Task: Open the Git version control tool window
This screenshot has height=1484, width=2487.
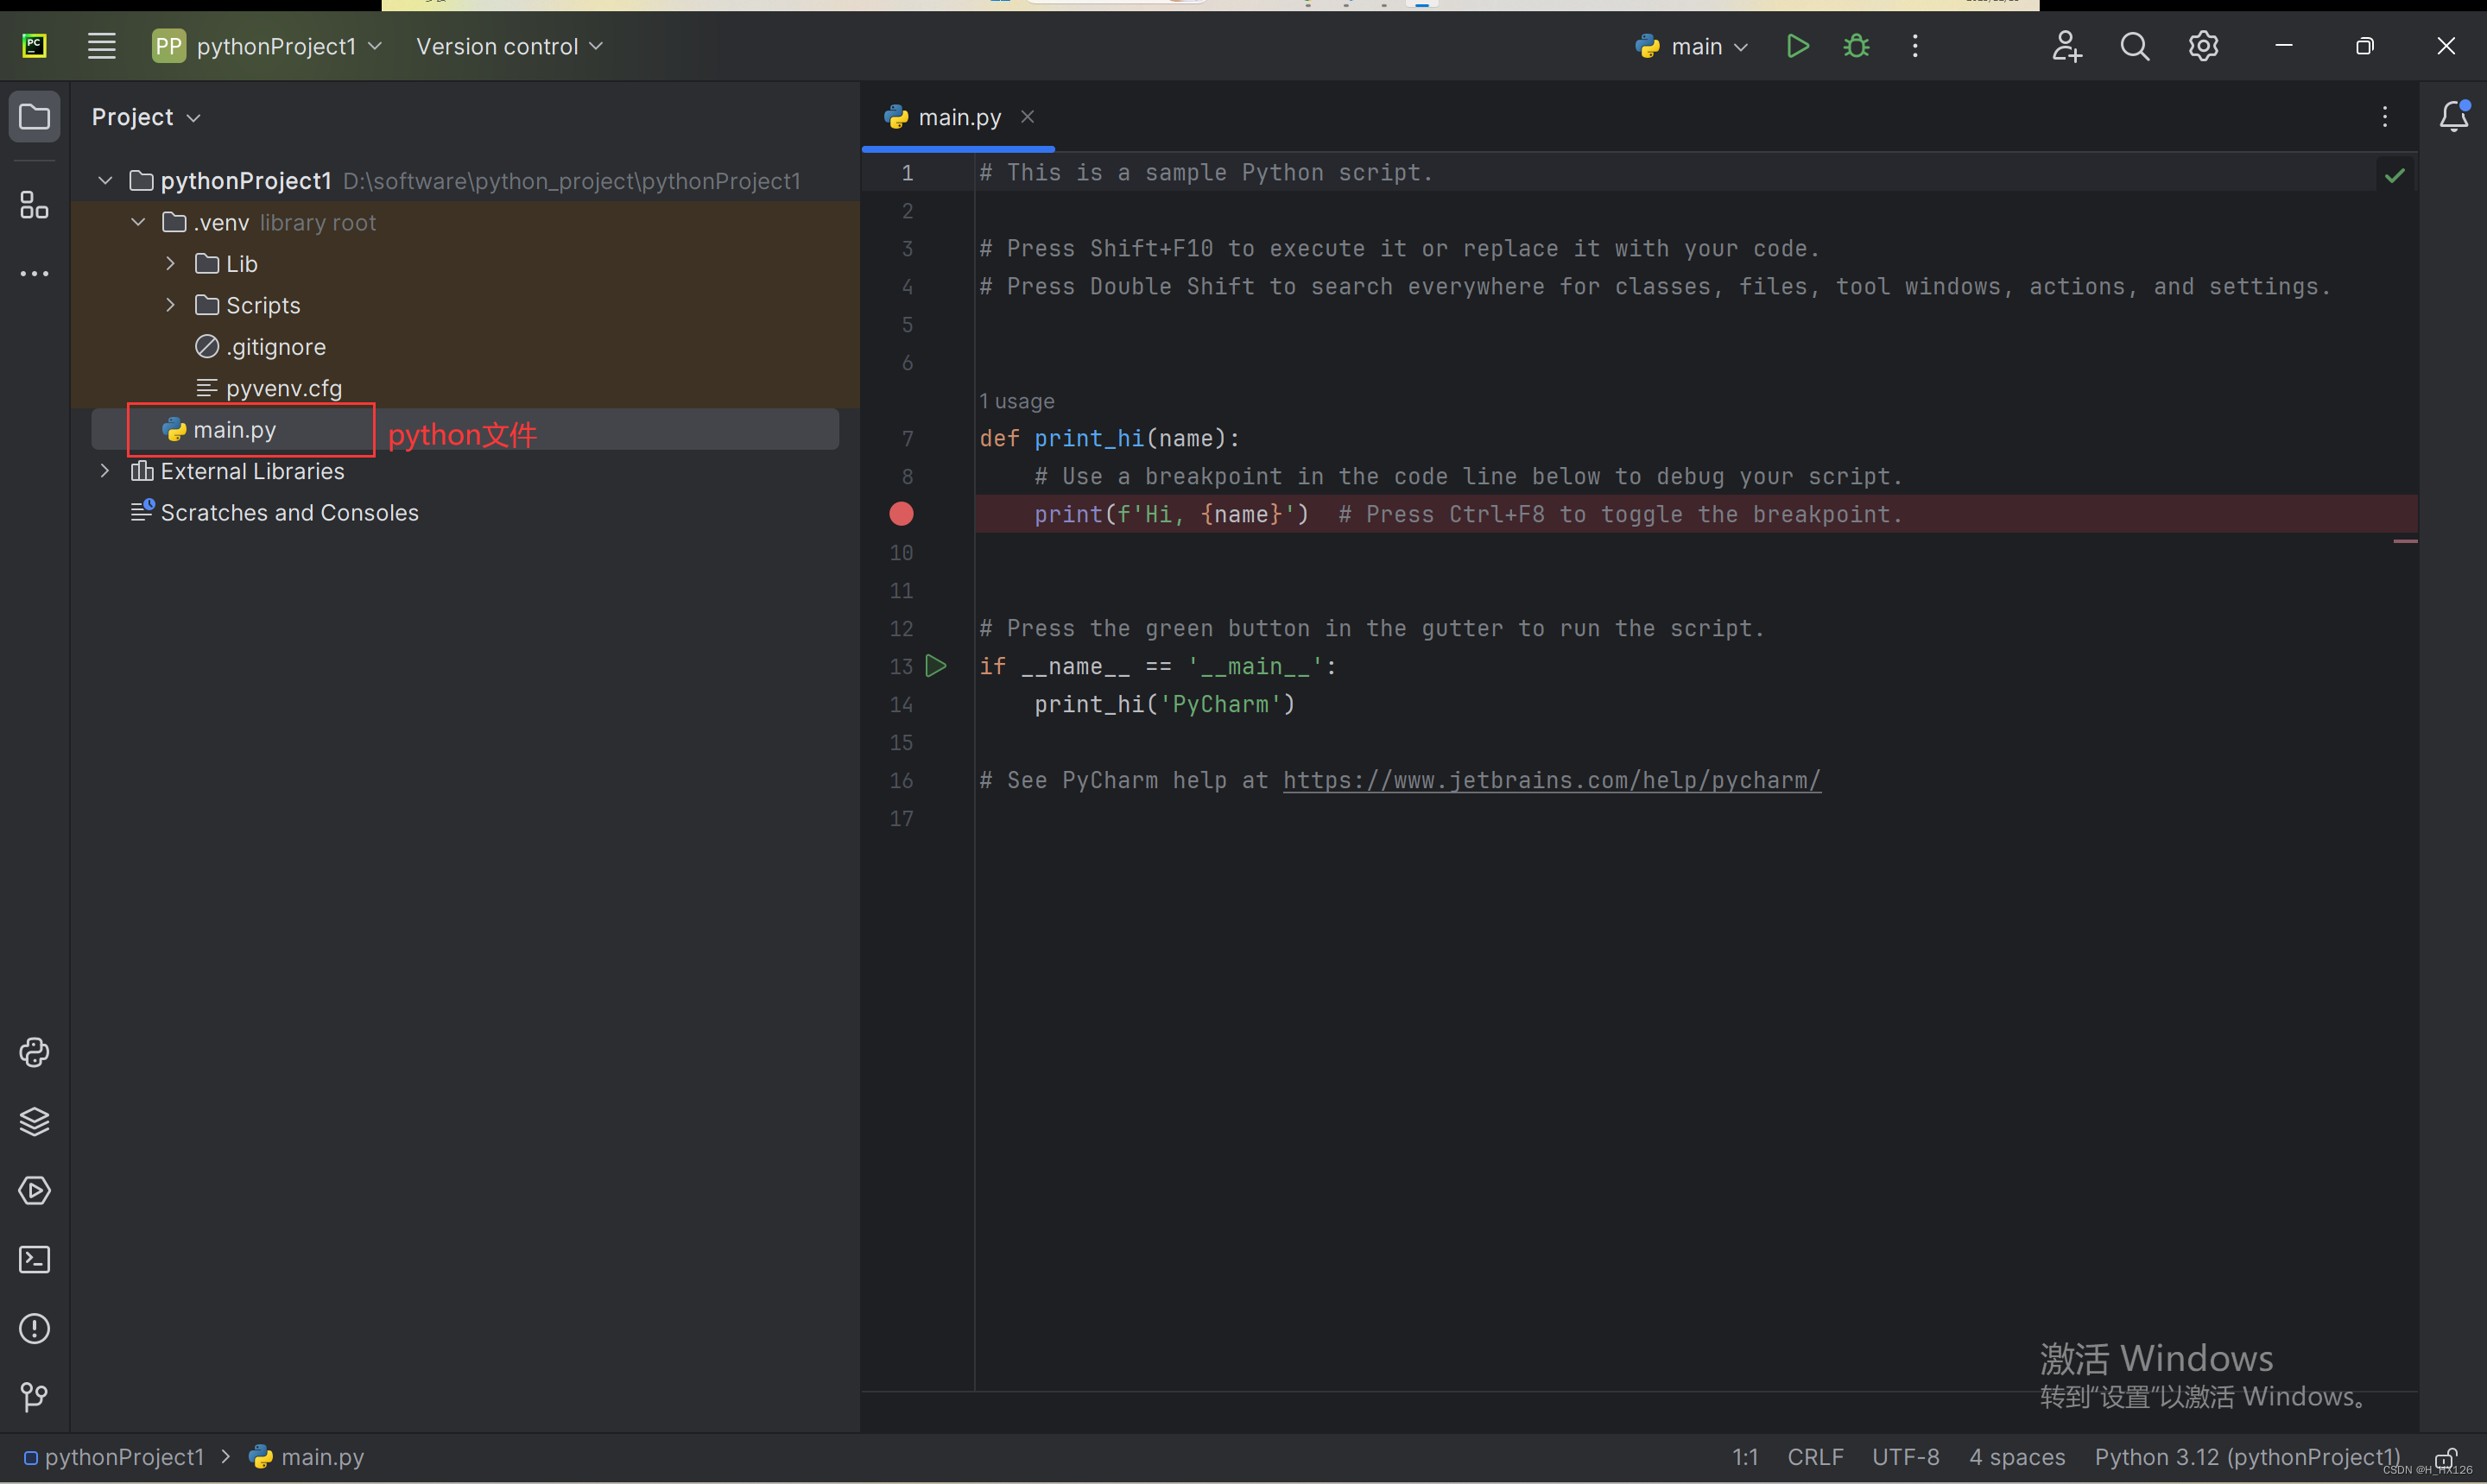Action: tap(34, 1397)
